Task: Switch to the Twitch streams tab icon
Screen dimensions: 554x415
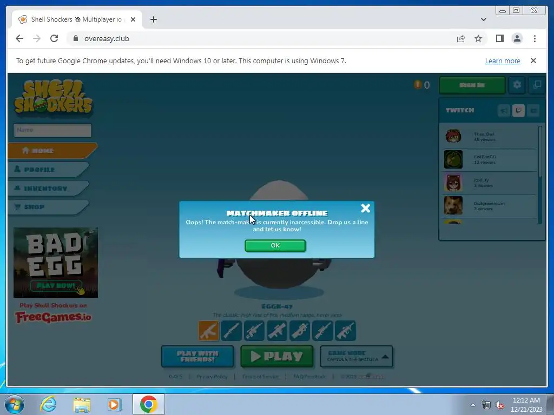Action: [x=518, y=111]
